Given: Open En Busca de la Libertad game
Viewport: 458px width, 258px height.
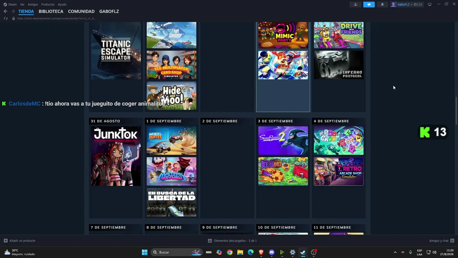Looking at the screenshot, I should (x=171, y=202).
